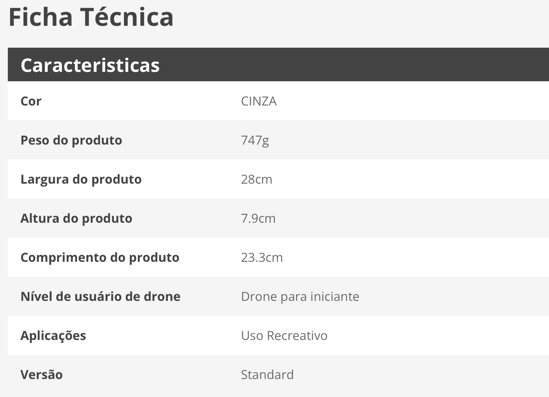The width and height of the screenshot is (549, 397).
Task: Select the Standard version value
Action: click(267, 375)
